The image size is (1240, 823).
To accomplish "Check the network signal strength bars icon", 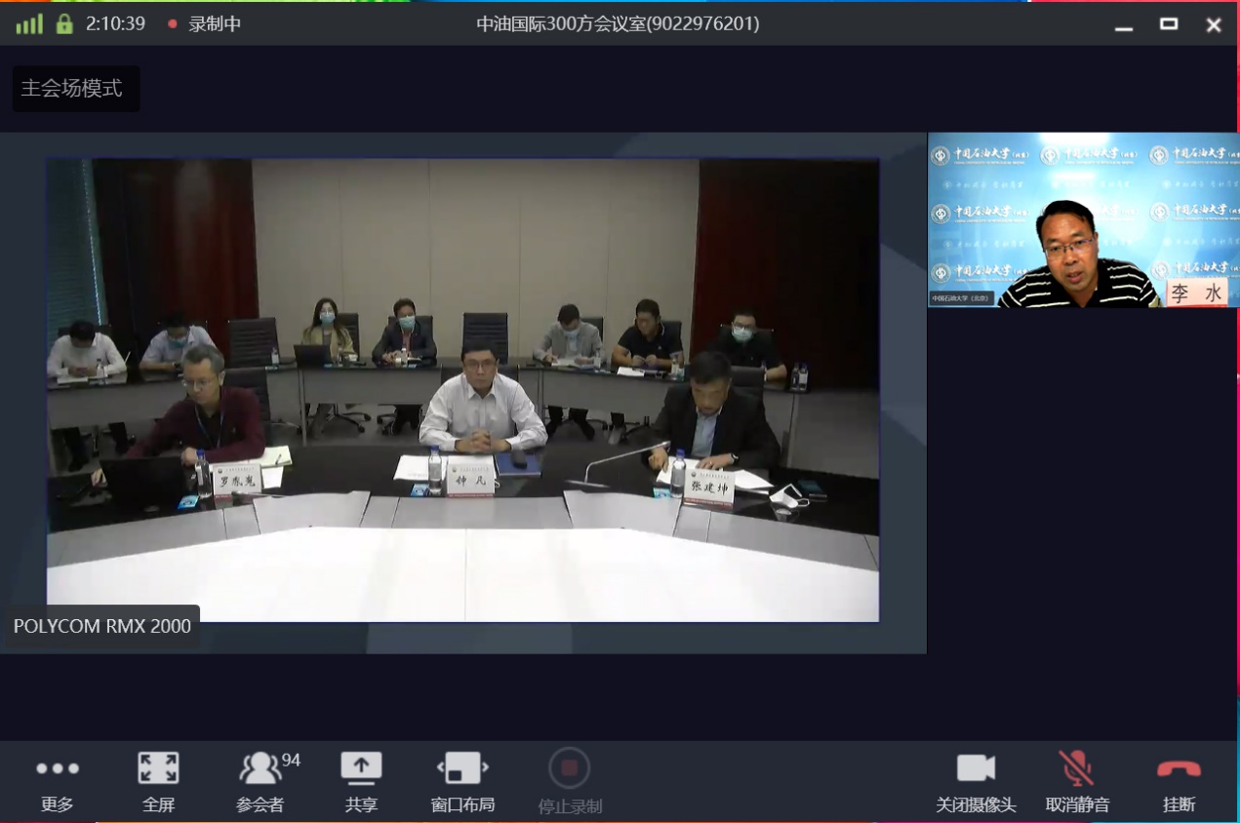I will click(29, 24).
